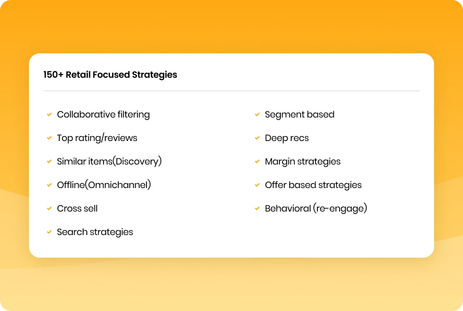Viewport: 463px width, 311px height.
Task: Click checkmark icon beside Top rating/reviews
Action: pyautogui.click(x=49, y=138)
